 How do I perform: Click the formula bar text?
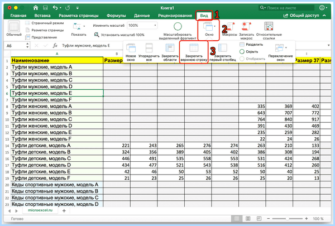[x=85, y=46]
